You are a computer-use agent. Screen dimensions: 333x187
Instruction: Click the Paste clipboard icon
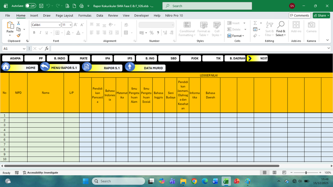tap(10, 27)
